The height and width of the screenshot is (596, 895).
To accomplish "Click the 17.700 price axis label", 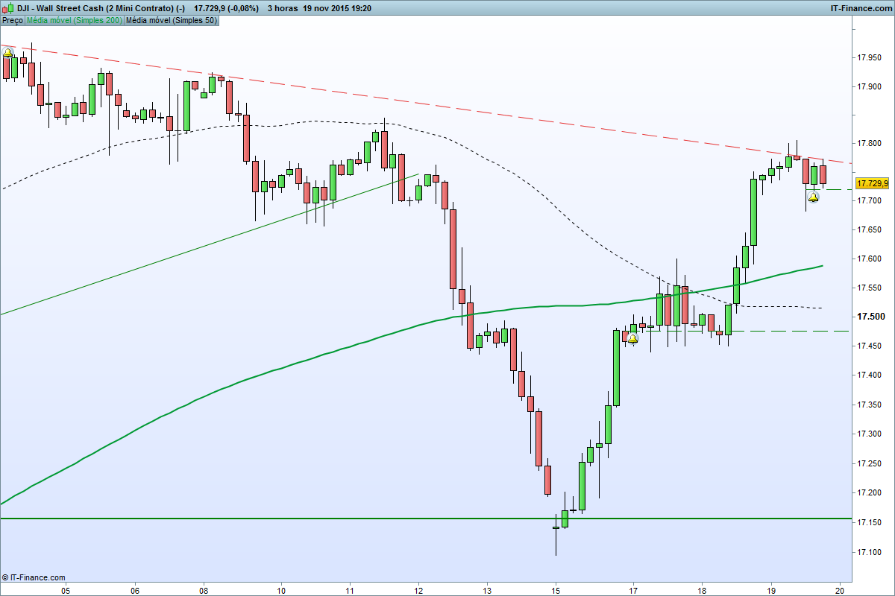I will (869, 201).
